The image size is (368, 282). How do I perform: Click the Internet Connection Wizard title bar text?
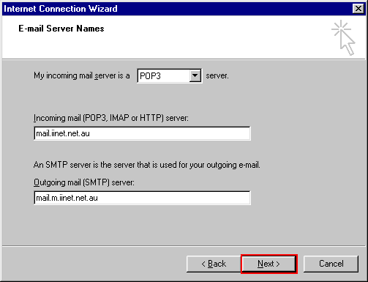tap(61, 9)
